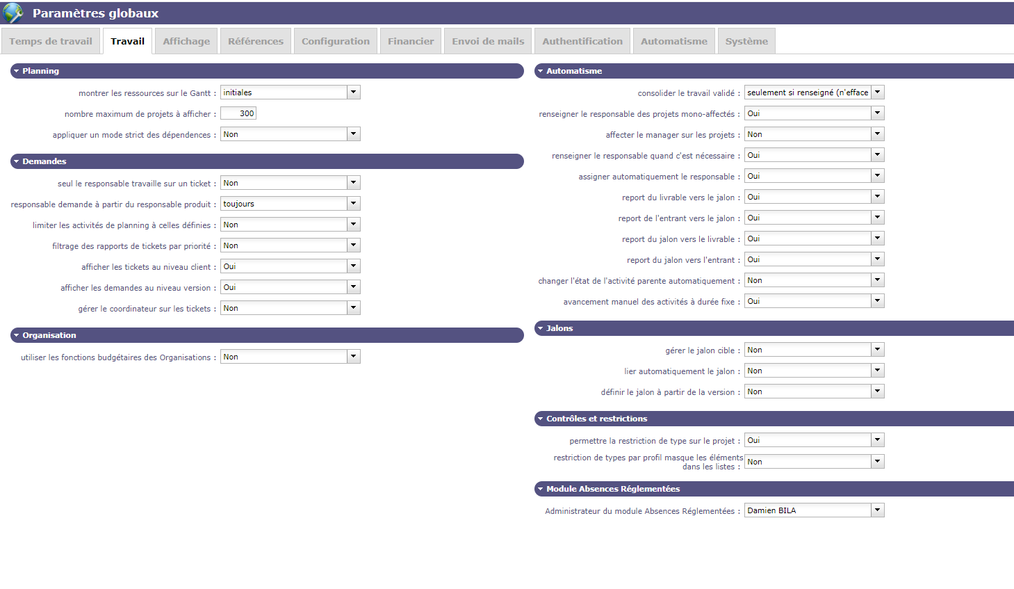
Task: Switch to the Temps de travail tab
Action: (x=51, y=41)
